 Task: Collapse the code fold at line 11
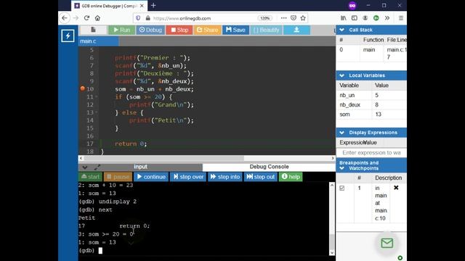coord(97,96)
